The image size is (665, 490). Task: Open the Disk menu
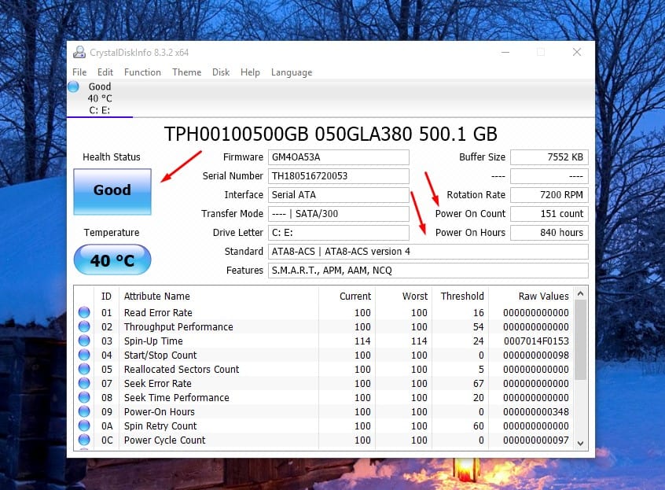coord(221,72)
